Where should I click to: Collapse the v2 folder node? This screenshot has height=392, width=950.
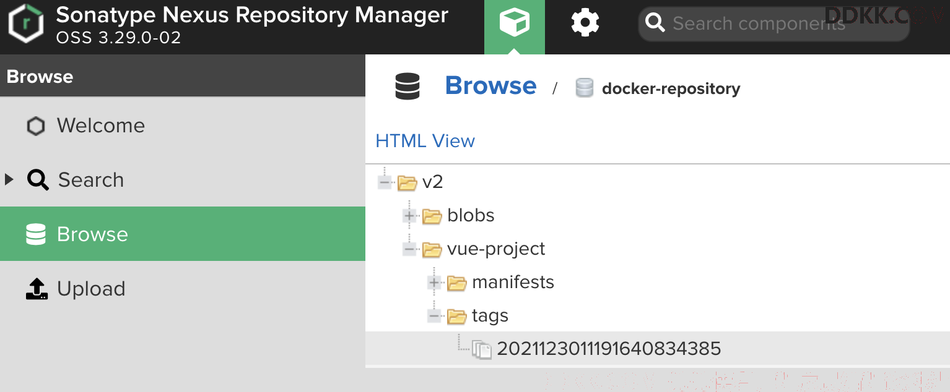(385, 182)
